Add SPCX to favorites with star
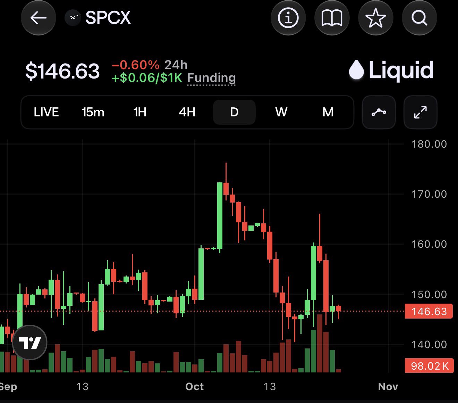 pyautogui.click(x=375, y=17)
